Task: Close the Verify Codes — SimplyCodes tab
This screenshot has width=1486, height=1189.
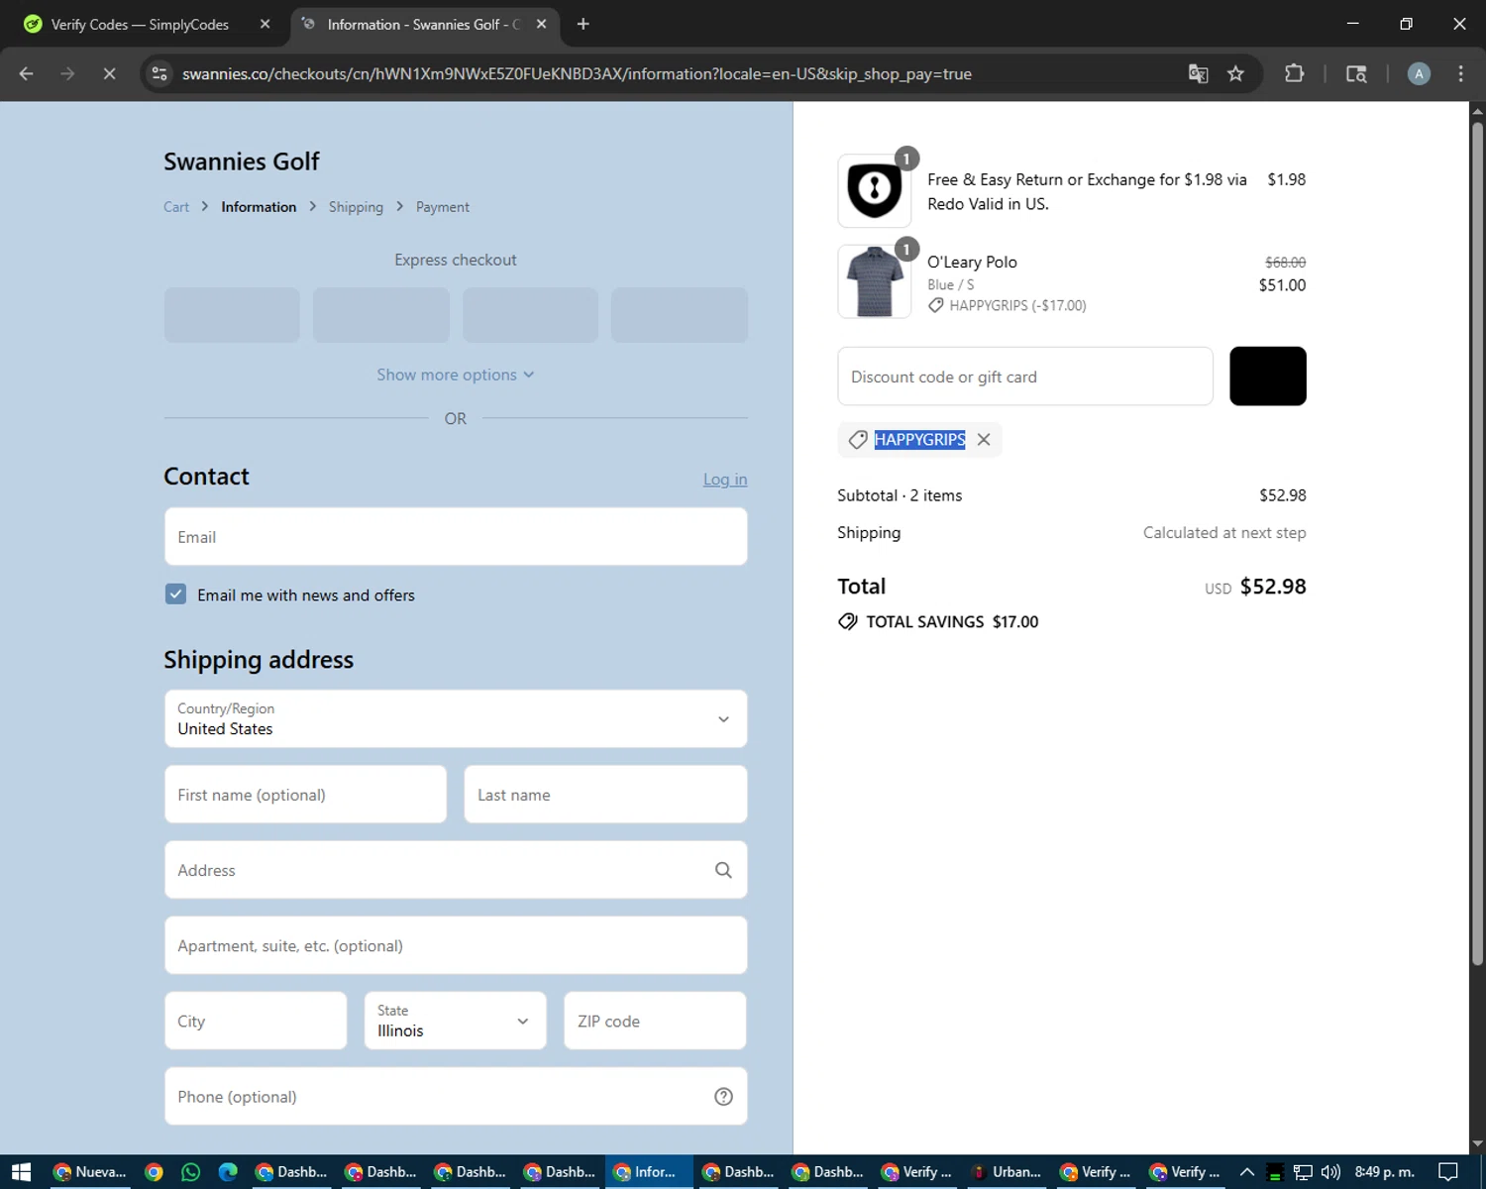Action: tap(265, 24)
